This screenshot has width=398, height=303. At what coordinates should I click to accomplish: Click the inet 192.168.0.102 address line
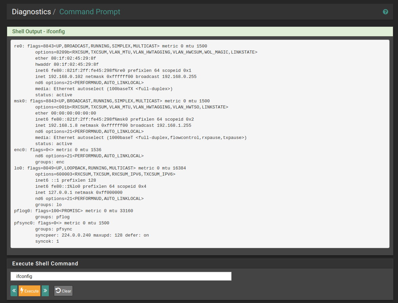116,77
